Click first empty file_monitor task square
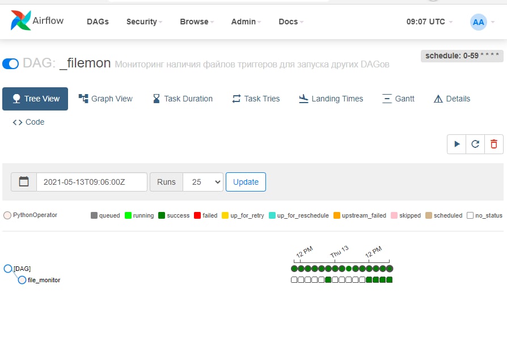Image resolution: width=507 pixels, height=344 pixels. point(294,280)
